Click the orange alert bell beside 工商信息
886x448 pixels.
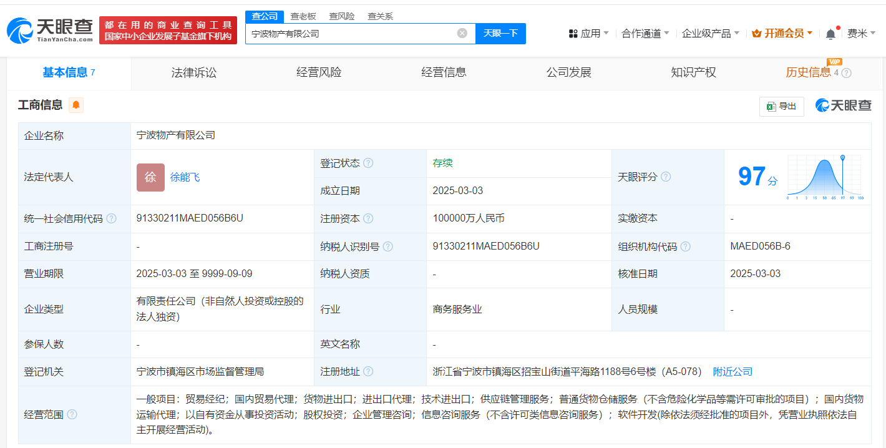pyautogui.click(x=76, y=105)
